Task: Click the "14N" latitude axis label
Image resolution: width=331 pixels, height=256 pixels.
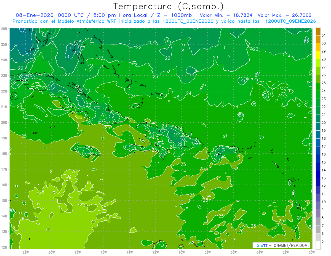Action: click(x=4, y=216)
